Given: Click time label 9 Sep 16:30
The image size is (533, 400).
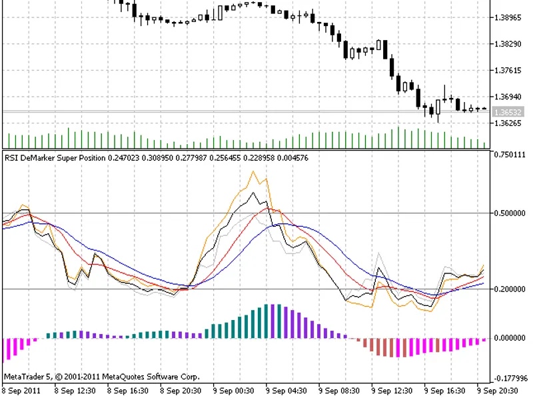Looking at the screenshot, I should click(444, 391).
